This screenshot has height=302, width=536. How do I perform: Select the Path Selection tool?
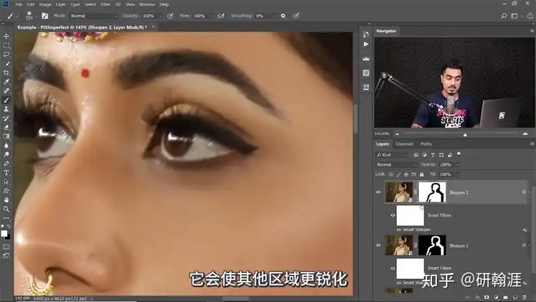pyautogui.click(x=6, y=182)
